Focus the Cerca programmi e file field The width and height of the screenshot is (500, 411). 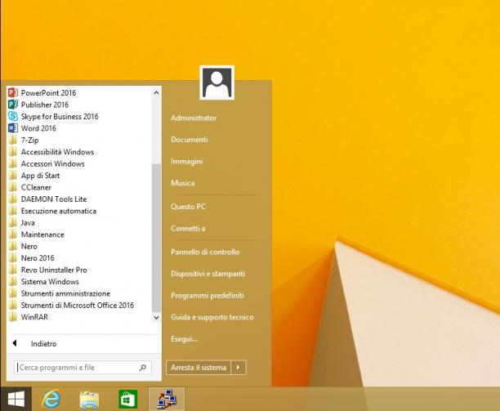tap(83, 368)
